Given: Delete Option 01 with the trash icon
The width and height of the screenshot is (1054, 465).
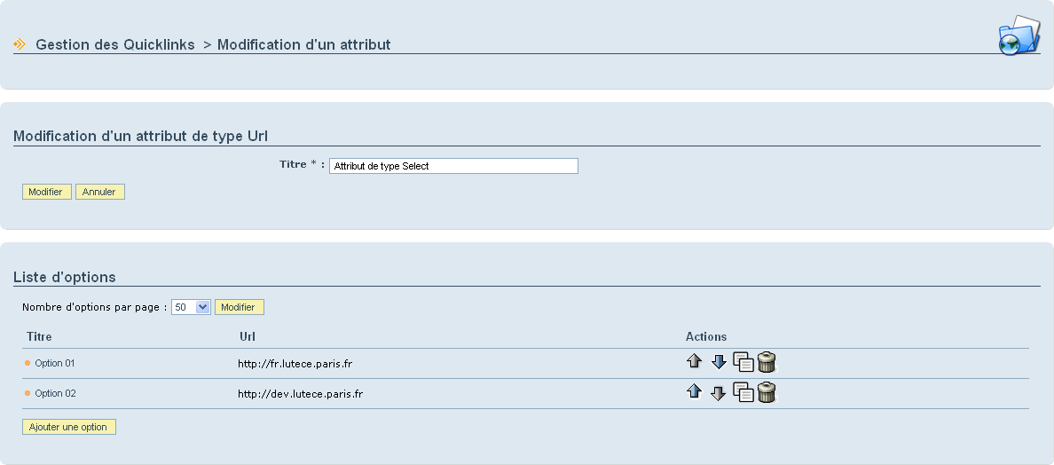Looking at the screenshot, I should [x=767, y=362].
